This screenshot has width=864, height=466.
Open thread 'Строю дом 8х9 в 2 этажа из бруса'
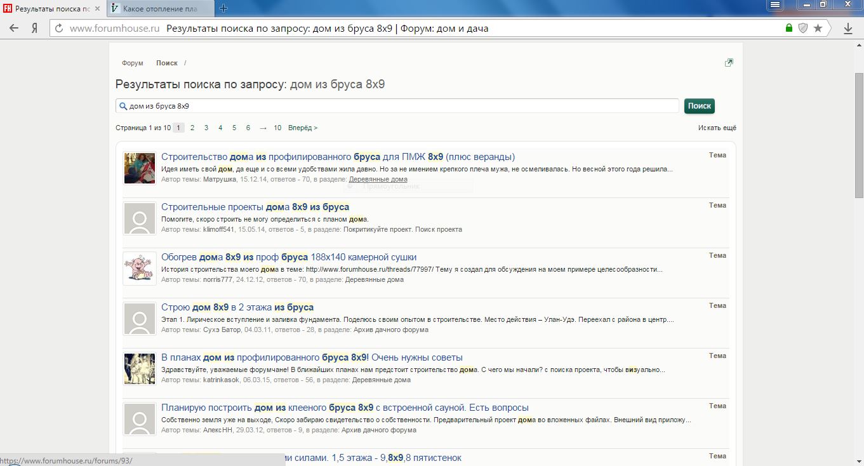237,307
